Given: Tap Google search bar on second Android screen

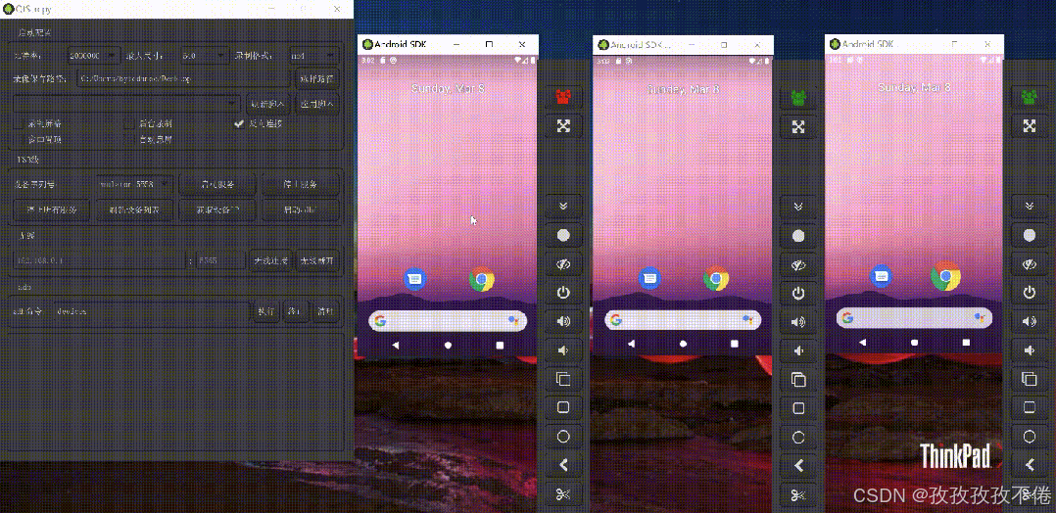Looking at the screenshot, I should click(683, 320).
